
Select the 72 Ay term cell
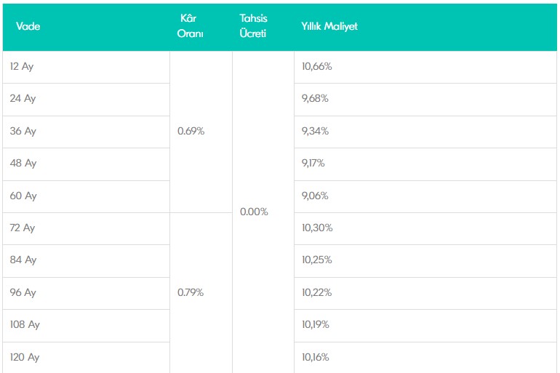pyautogui.click(x=86, y=229)
